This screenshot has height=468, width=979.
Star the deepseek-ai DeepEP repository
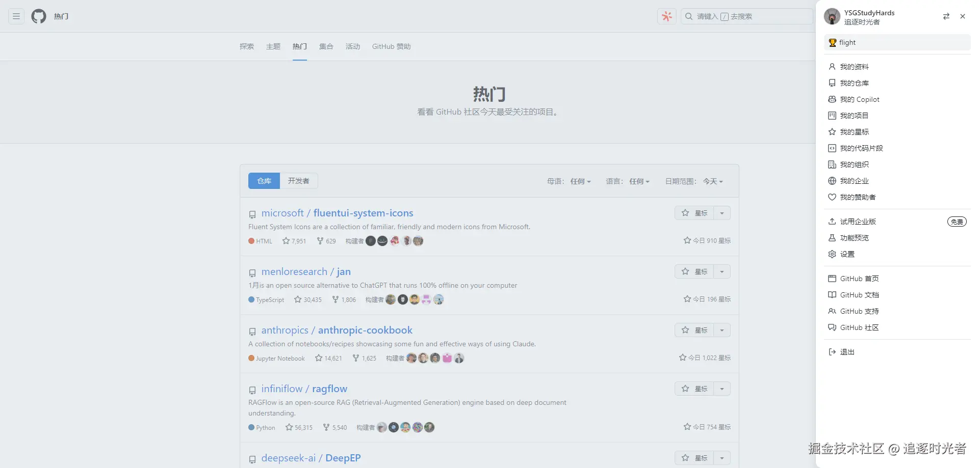tap(694, 458)
